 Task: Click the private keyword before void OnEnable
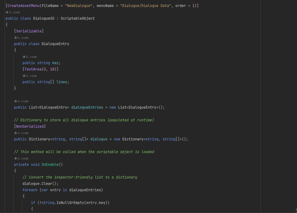[x=22, y=165]
